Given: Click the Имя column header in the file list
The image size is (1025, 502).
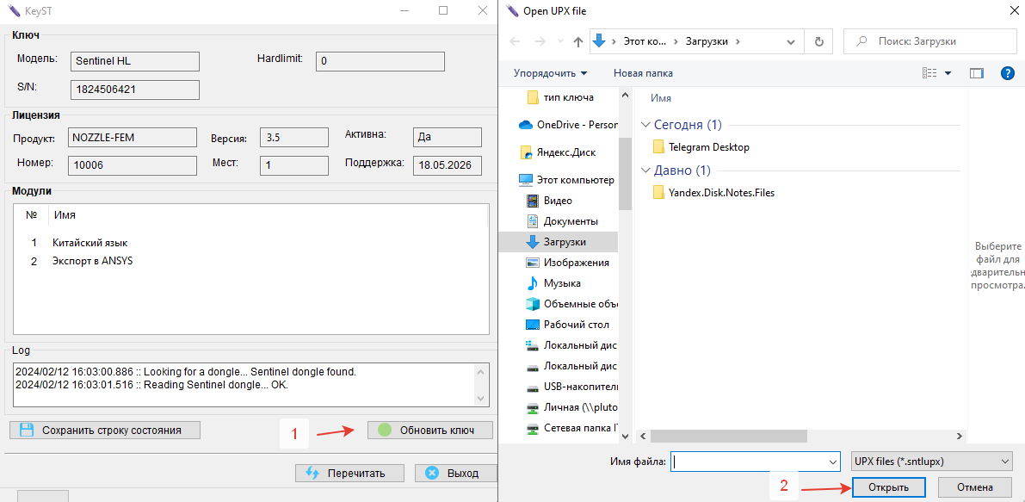Looking at the screenshot, I should coord(661,98).
